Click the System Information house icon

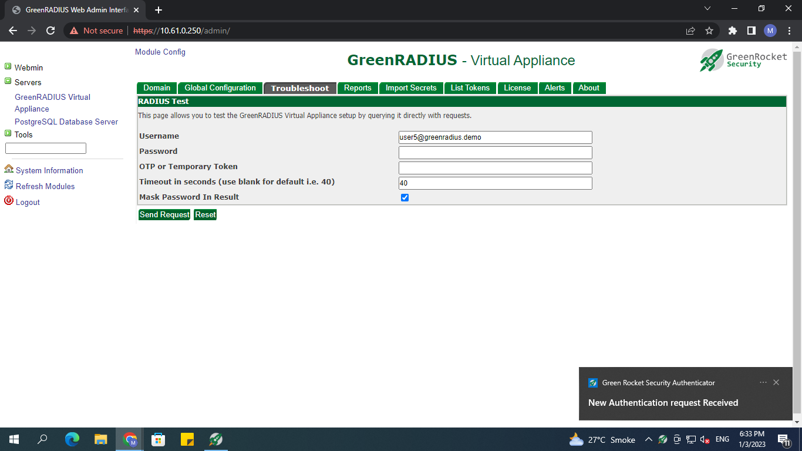(x=9, y=169)
